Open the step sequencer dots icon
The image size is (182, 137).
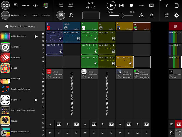coord(26,5)
